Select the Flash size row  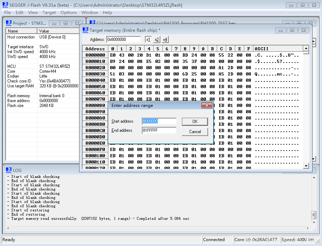pyautogui.click(x=43, y=106)
